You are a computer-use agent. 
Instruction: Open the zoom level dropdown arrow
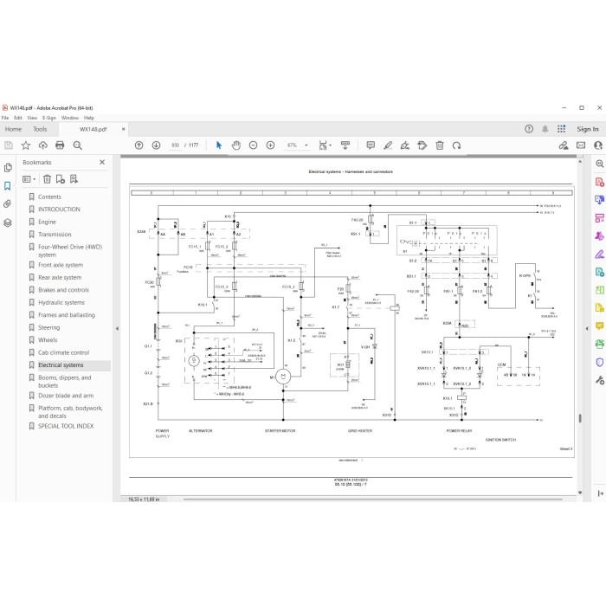point(306,145)
